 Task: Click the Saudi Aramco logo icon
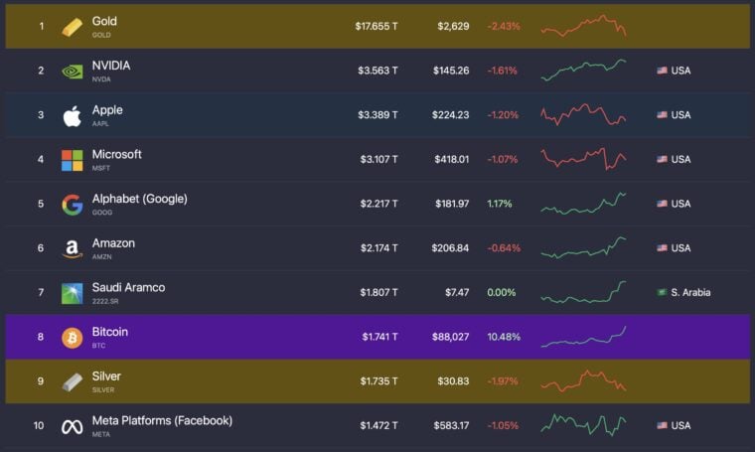click(x=72, y=293)
